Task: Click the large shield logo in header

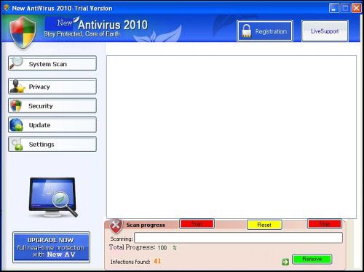Action: coord(23,32)
